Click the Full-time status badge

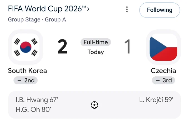[96, 42]
